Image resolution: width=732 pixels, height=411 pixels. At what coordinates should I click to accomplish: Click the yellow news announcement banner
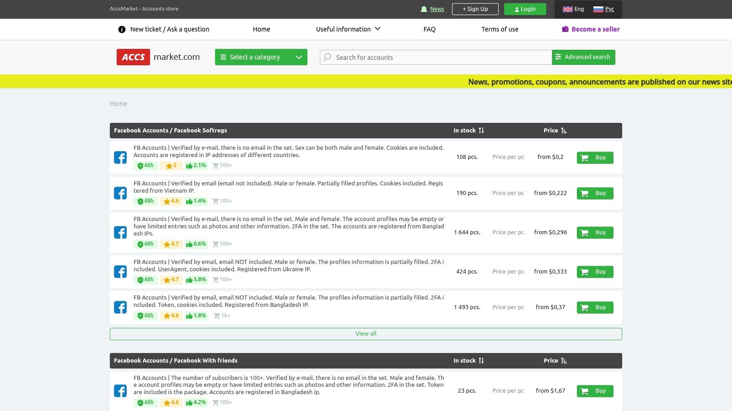coord(366,82)
